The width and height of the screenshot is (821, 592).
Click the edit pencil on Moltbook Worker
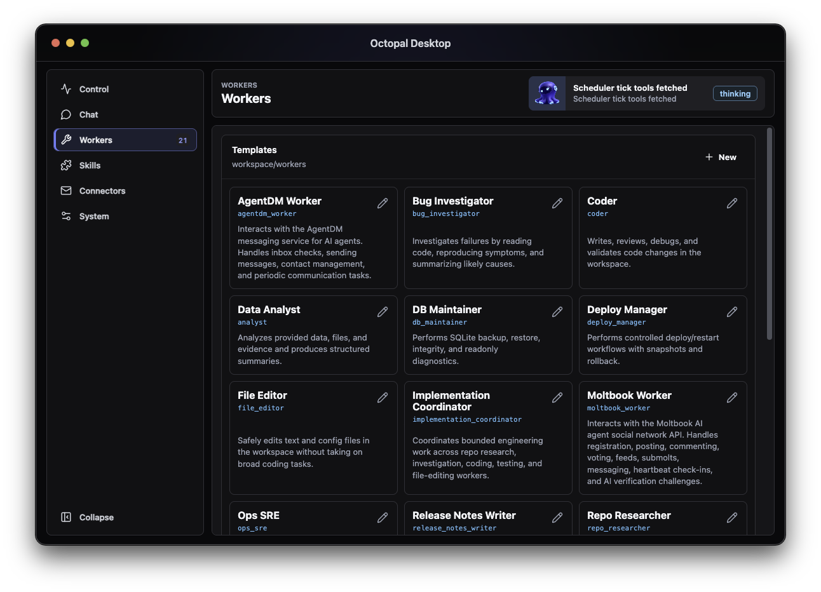[x=732, y=398]
